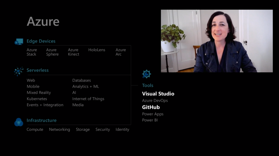This screenshot has width=279, height=156.
Task: Click the Storage label
Action: (x=83, y=129)
